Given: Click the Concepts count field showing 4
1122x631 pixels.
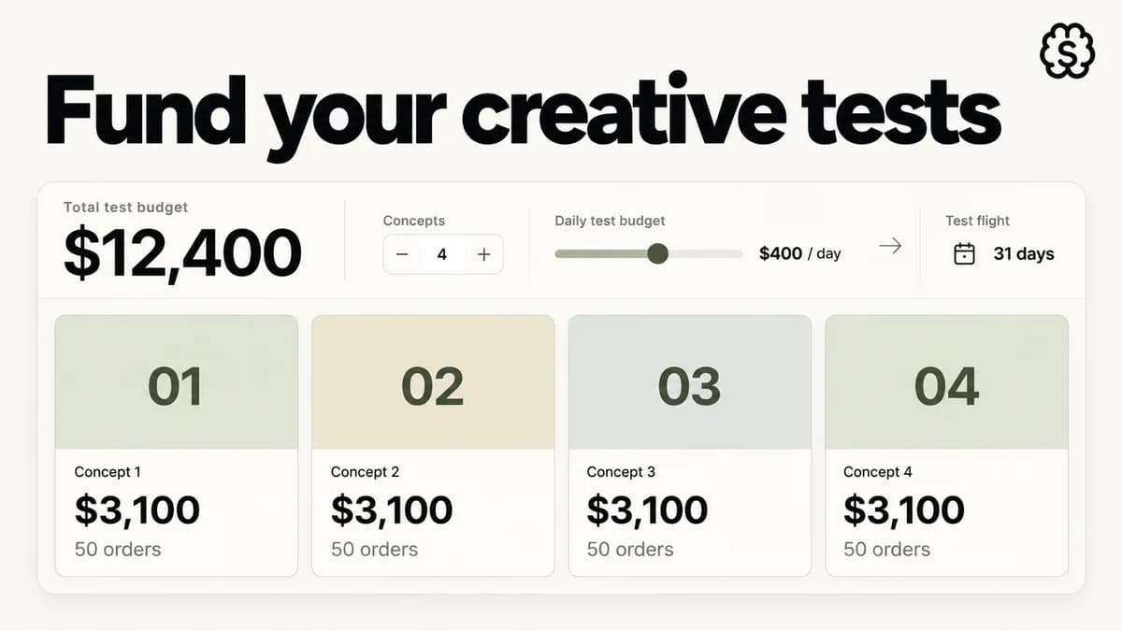Looking at the screenshot, I should tap(442, 254).
